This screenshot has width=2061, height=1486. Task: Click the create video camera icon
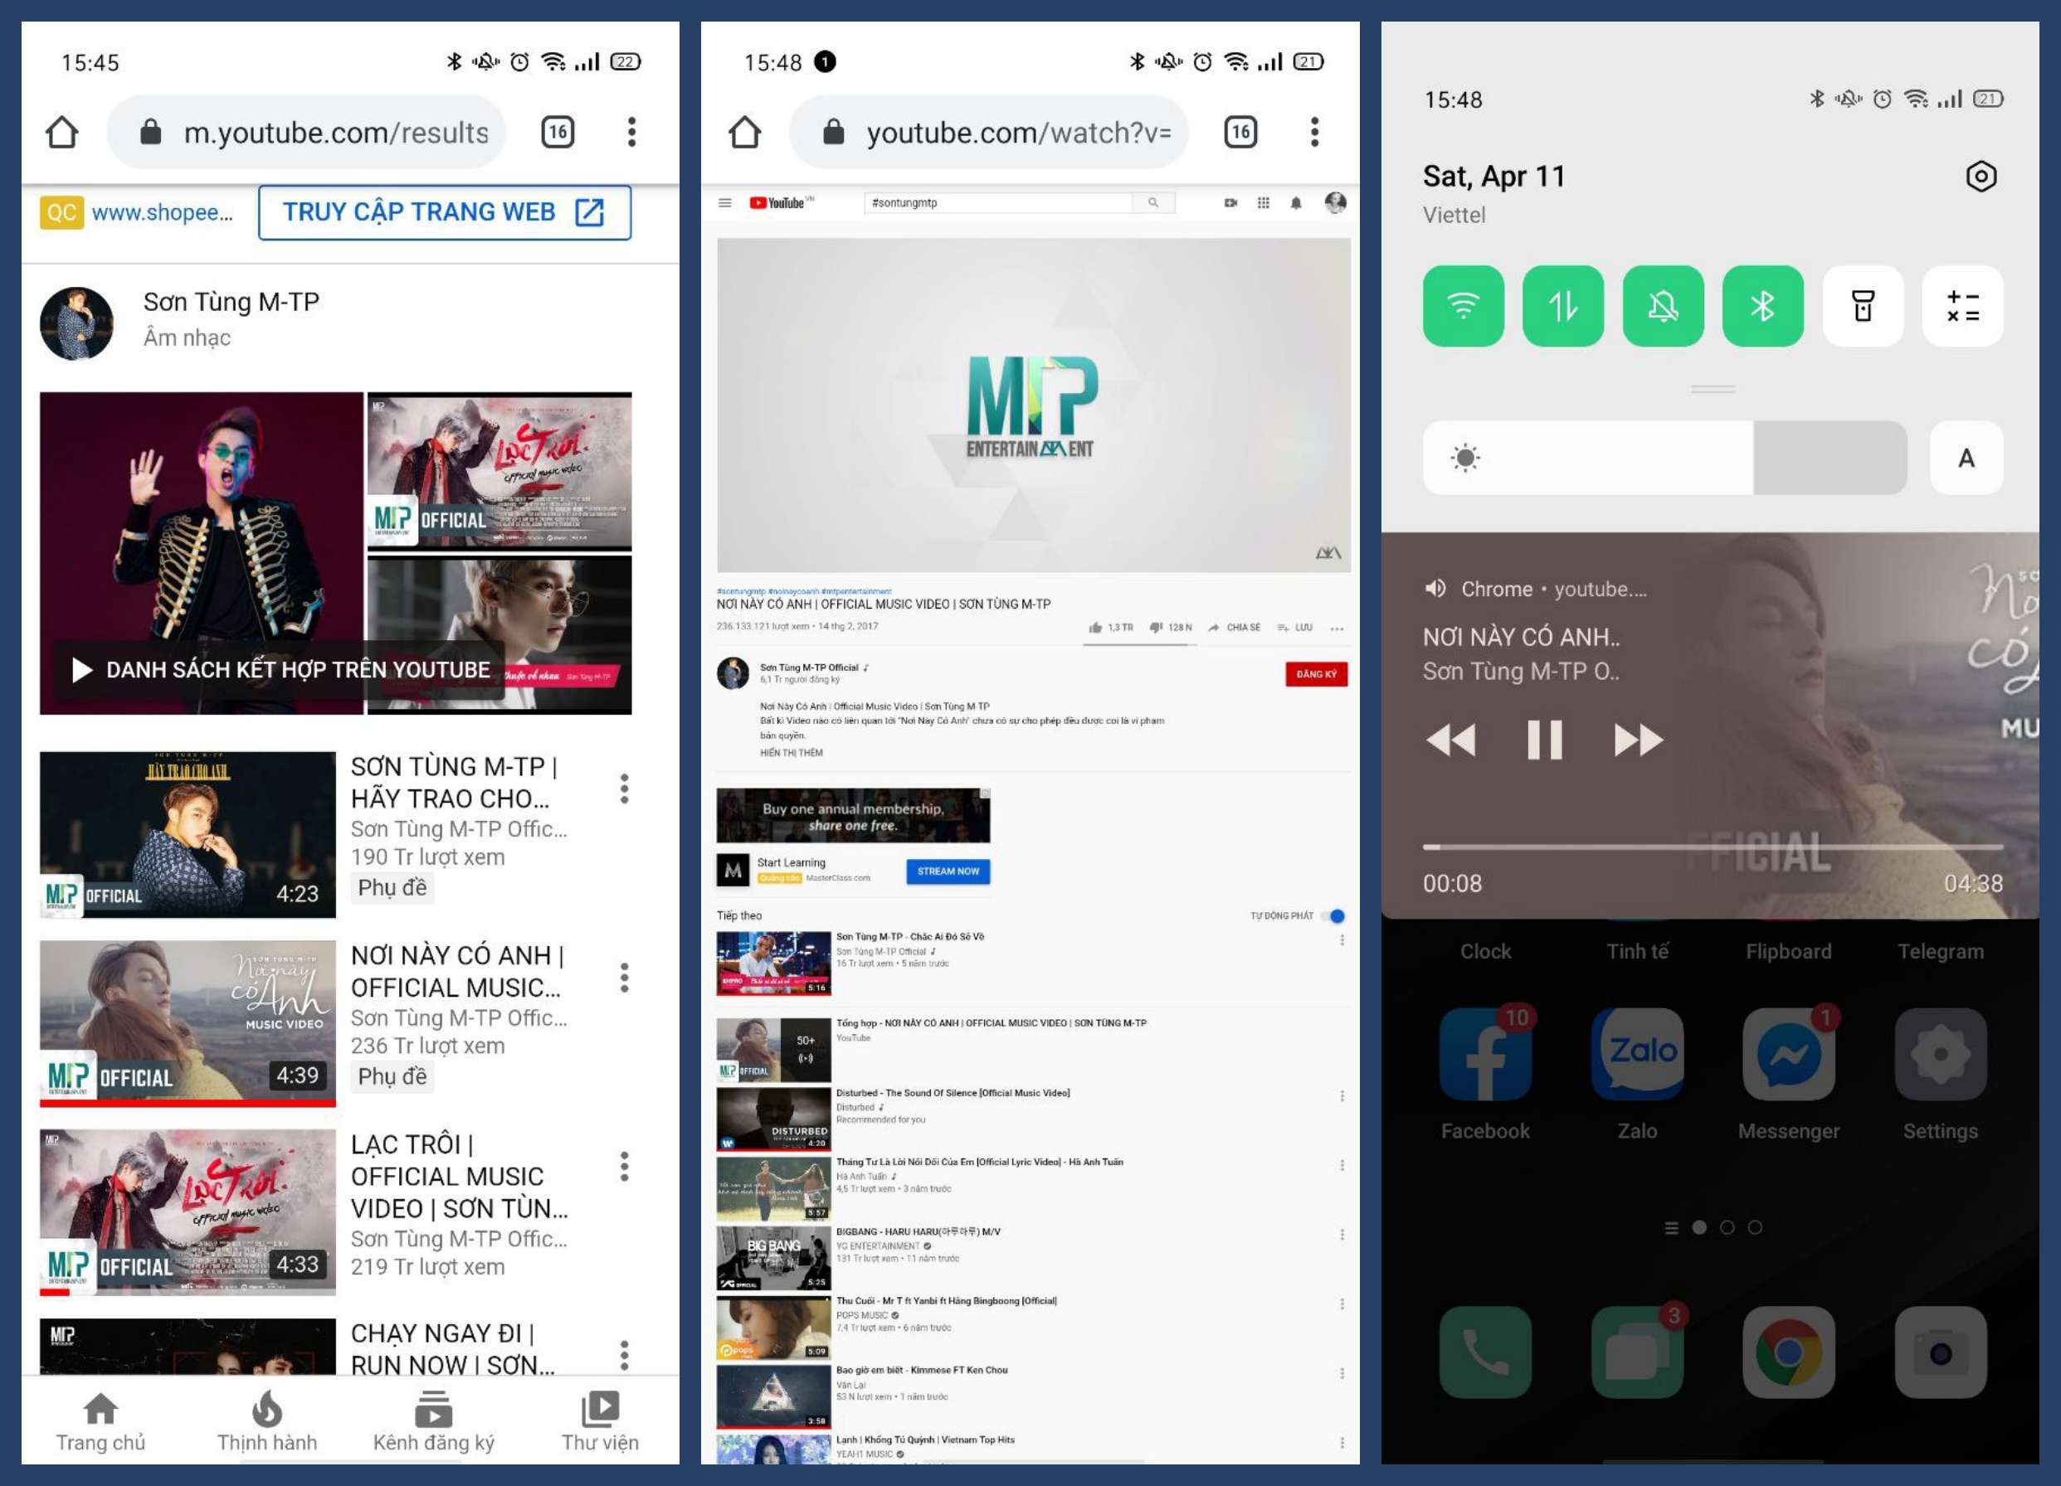click(1230, 202)
